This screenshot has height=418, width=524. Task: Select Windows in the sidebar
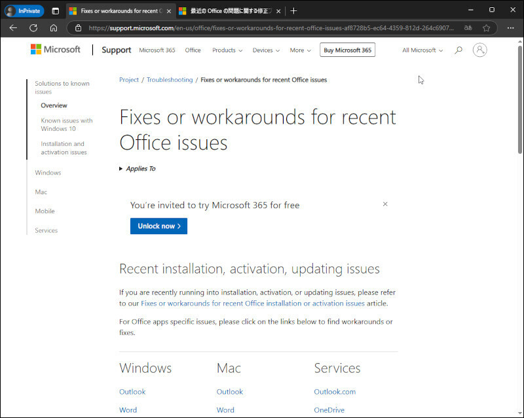point(48,173)
